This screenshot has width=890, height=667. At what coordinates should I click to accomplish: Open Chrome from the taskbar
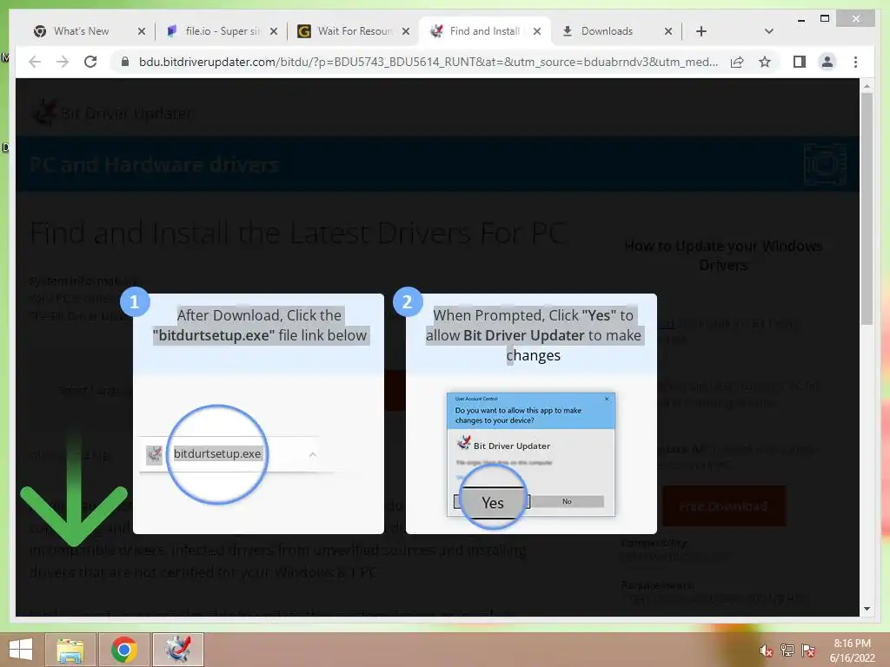tap(123, 650)
